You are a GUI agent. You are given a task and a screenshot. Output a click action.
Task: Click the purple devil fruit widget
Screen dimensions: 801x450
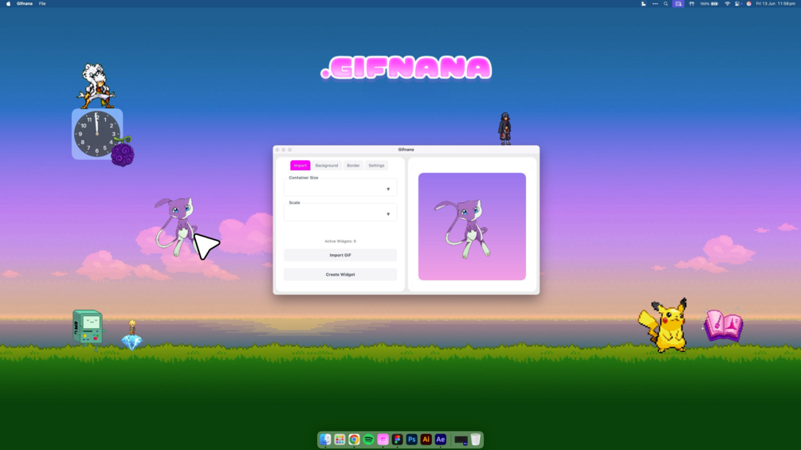123,152
